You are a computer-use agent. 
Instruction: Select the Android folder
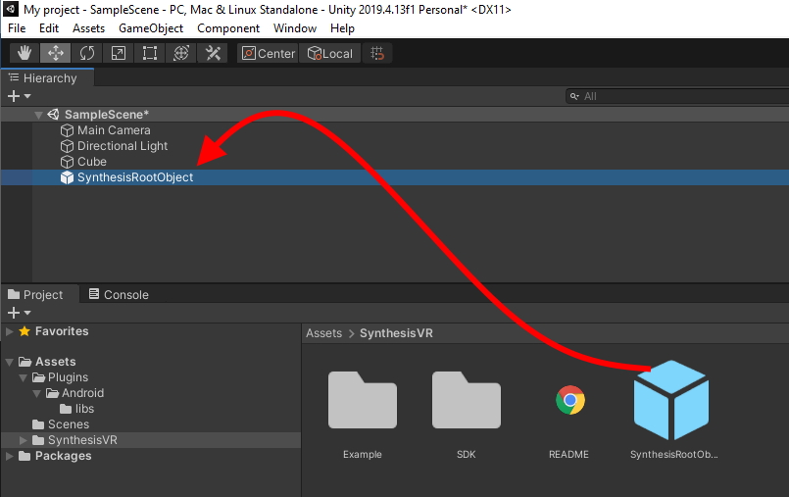[x=82, y=393]
